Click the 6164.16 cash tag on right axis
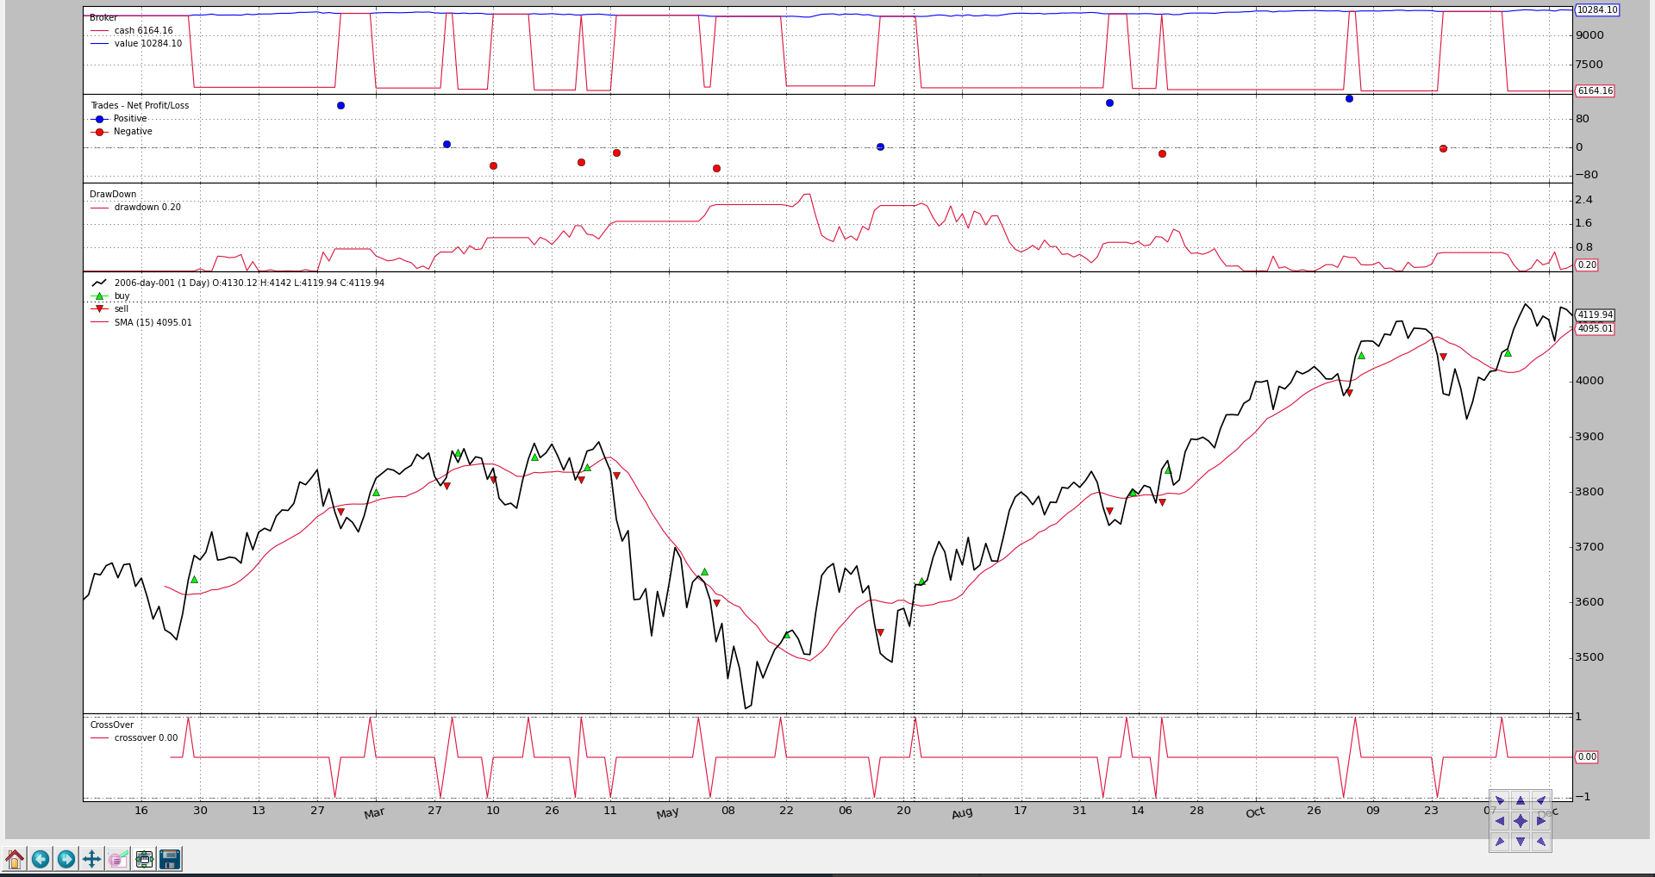 tap(1595, 91)
